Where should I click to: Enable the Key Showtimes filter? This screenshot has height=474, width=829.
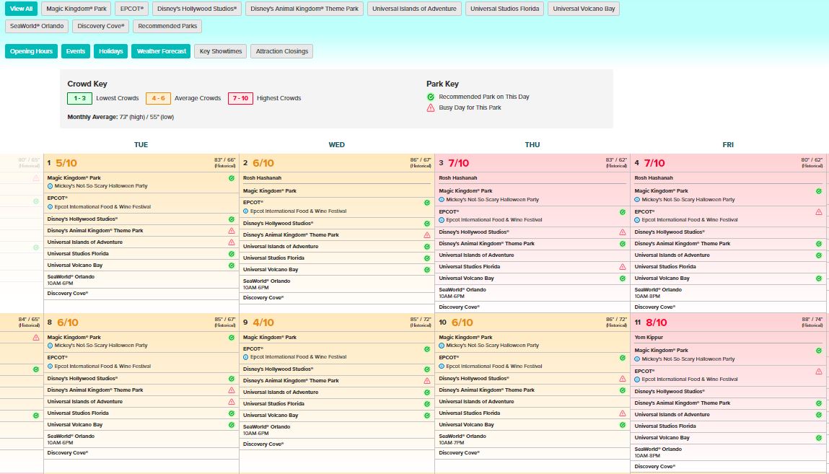coord(221,51)
